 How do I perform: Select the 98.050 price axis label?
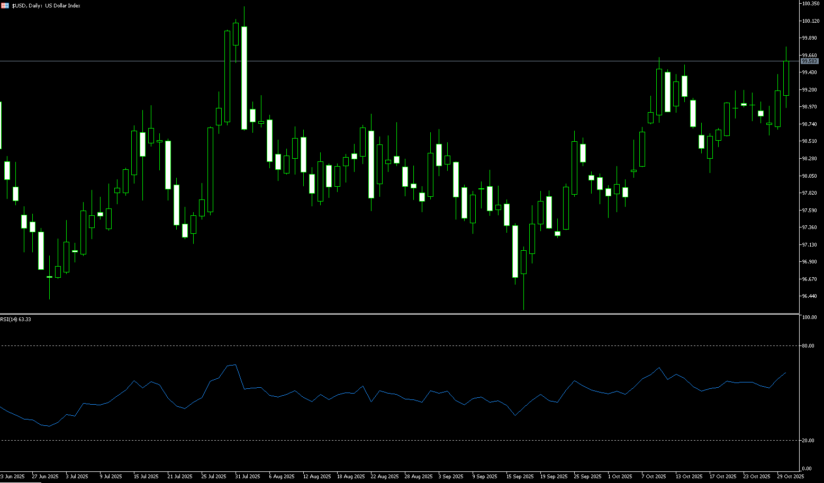809,176
